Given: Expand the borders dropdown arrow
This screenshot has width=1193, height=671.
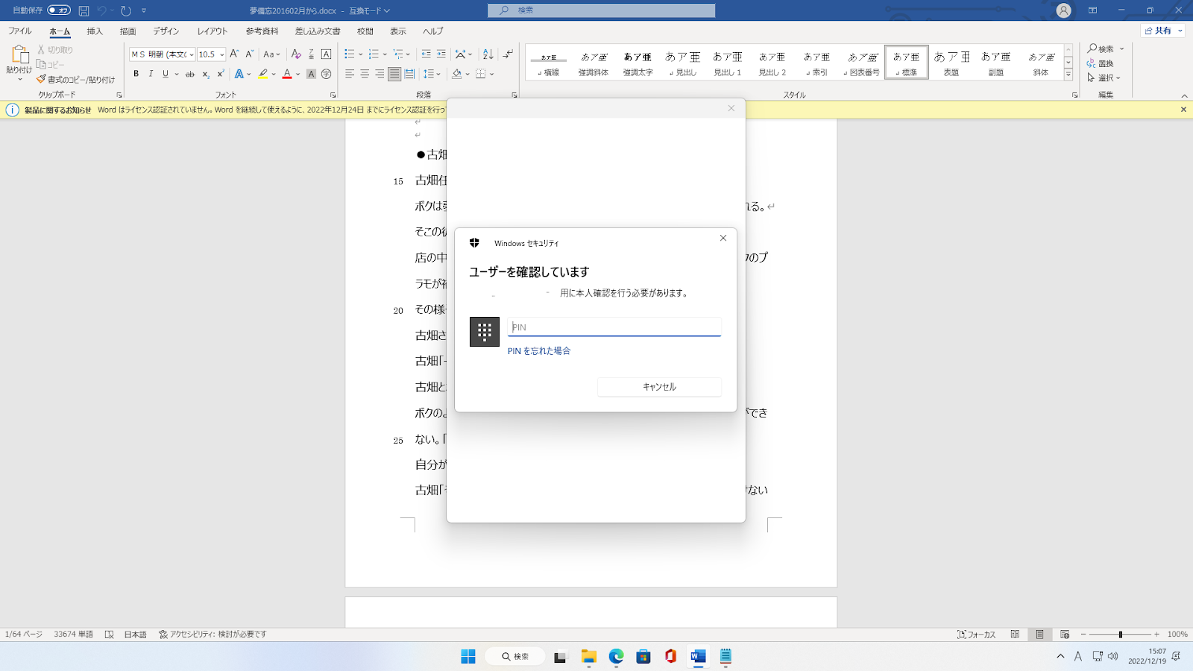Looking at the screenshot, I should (x=492, y=74).
